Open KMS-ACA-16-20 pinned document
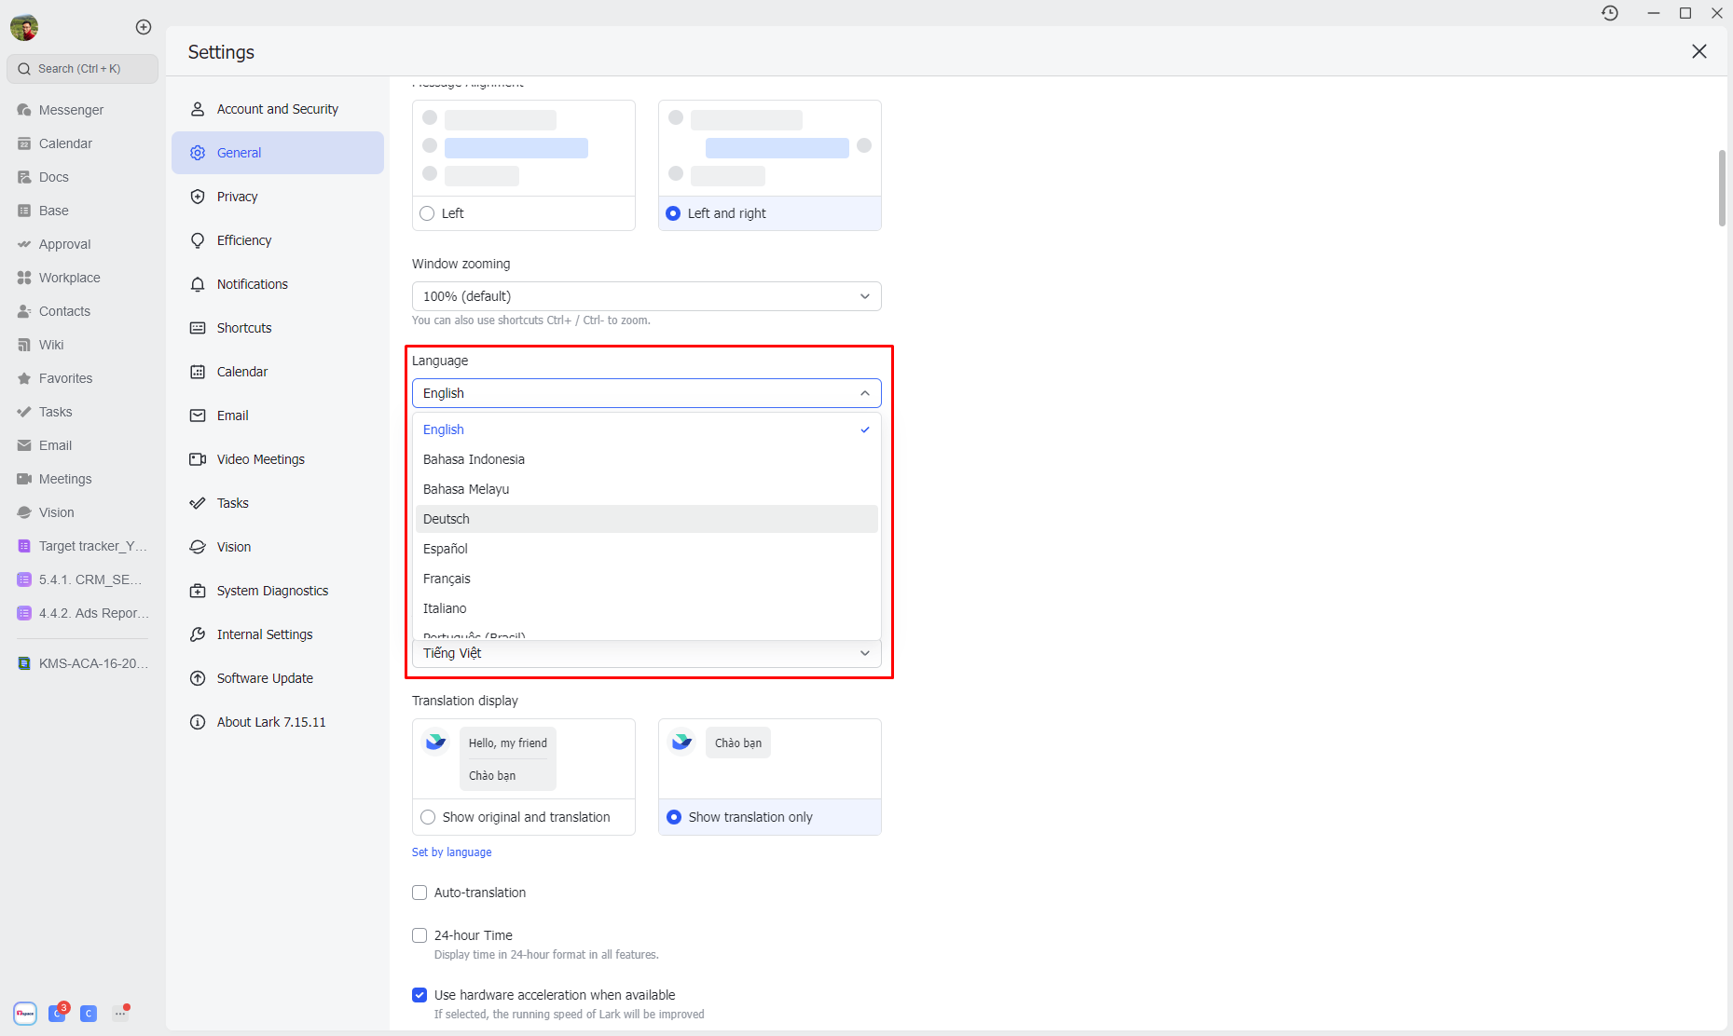 (x=82, y=663)
